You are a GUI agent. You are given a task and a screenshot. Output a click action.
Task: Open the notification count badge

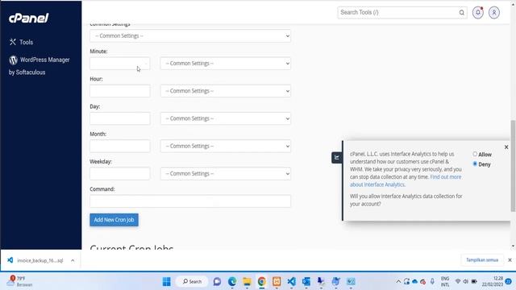[x=509, y=281]
